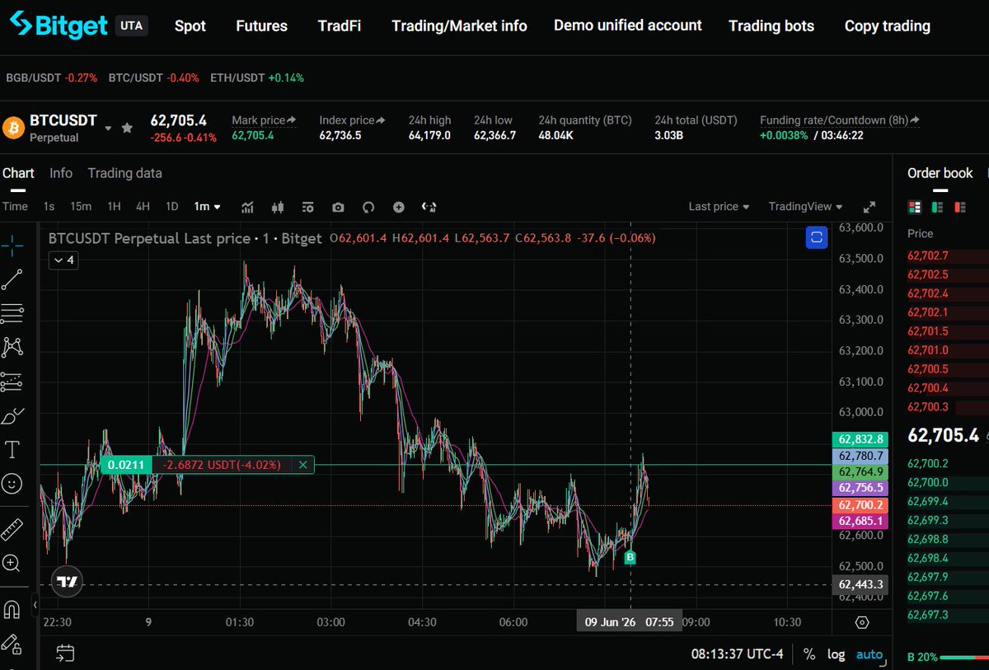Show bids only in order book
This screenshot has width=989, height=670.
(x=937, y=207)
